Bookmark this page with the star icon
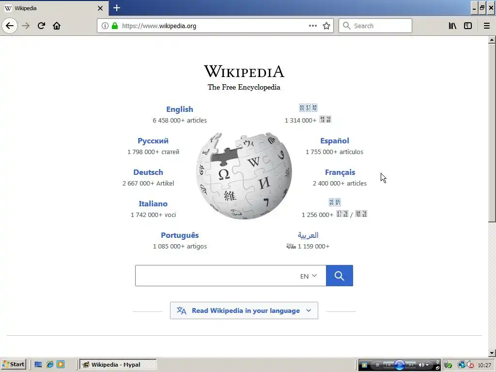This screenshot has height=372, width=496. tap(326, 26)
